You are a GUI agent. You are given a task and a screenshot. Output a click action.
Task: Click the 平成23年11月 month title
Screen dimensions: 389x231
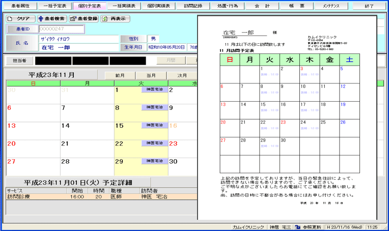pos(51,75)
